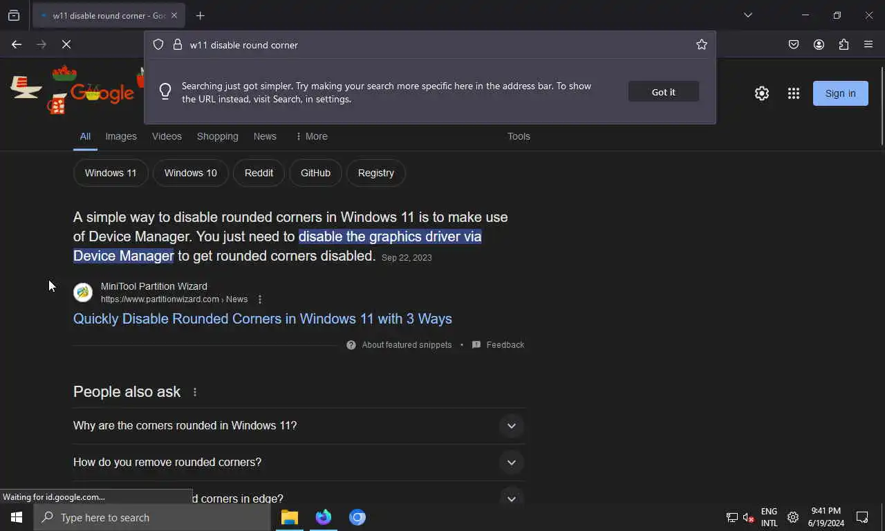Select the All results tab
This screenshot has width=885, height=531.
click(x=85, y=136)
